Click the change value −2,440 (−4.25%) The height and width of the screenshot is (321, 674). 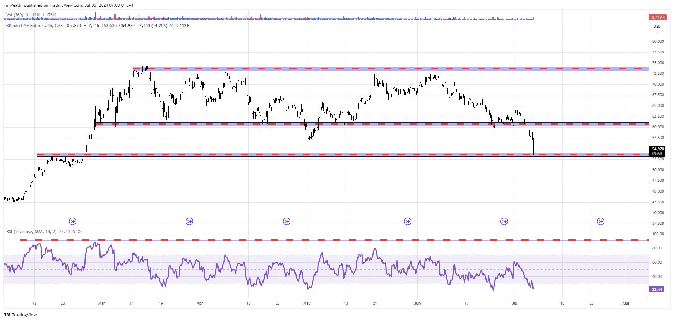(x=152, y=26)
